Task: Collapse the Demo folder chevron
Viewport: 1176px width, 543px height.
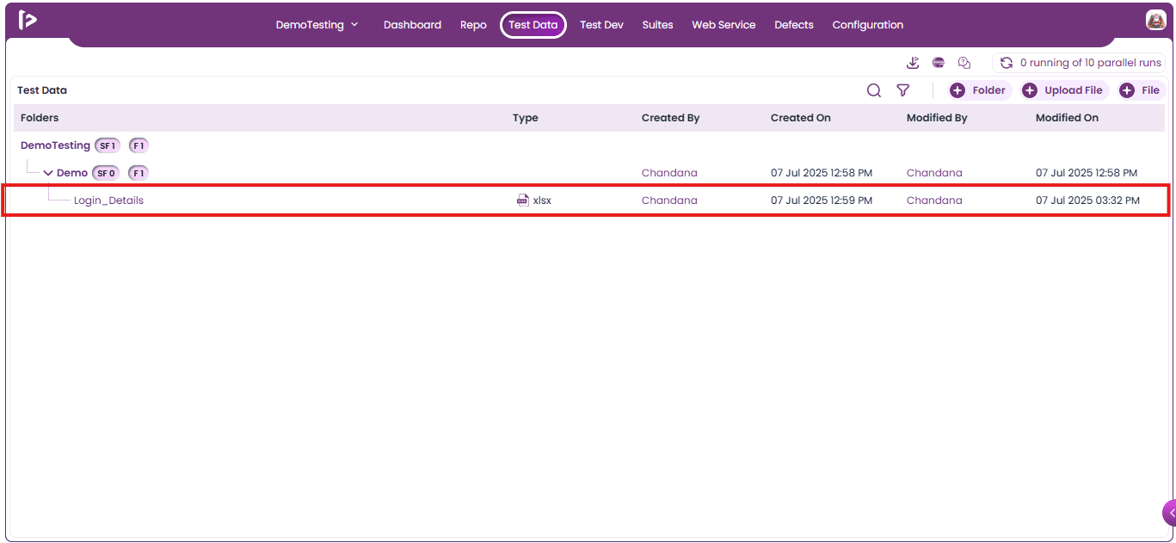Action: pos(48,173)
